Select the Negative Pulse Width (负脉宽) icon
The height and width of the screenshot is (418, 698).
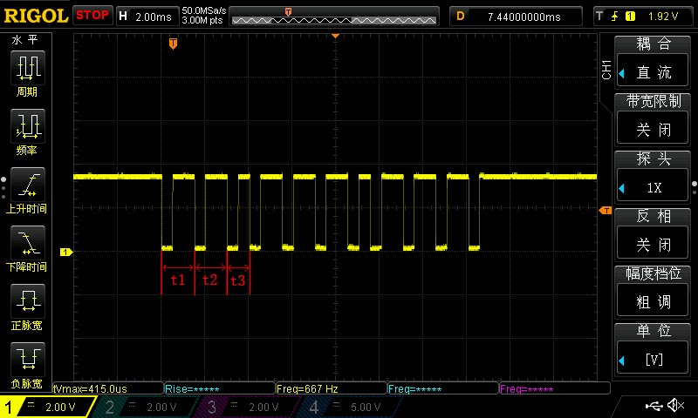coord(27,360)
